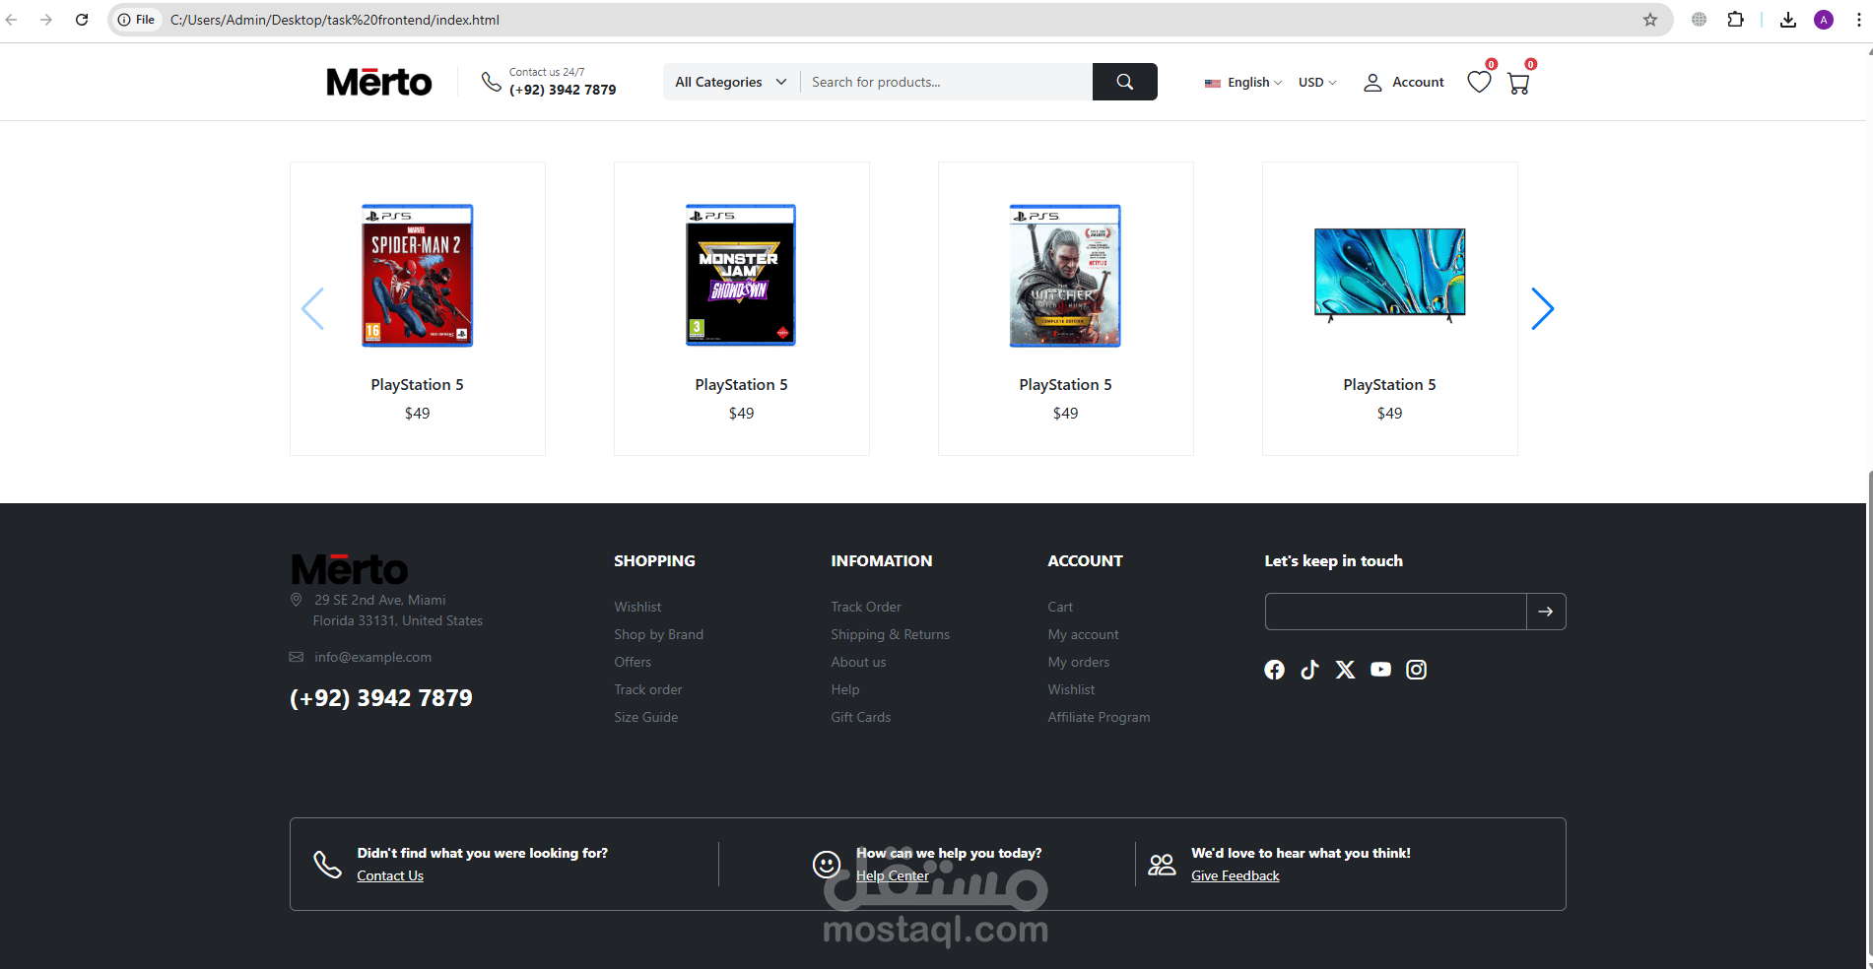
Task: Click the Help Center link
Action: pyautogui.click(x=892, y=875)
